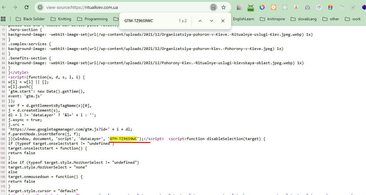The height and width of the screenshot is (195, 366).
Task: Click 'target.style.MozUserSelect = "none"' line
Action: 48,167
